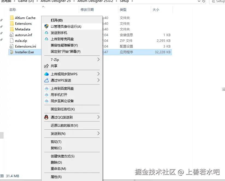
Task: Click the admin shield icon in context menu
Action: [46, 26]
